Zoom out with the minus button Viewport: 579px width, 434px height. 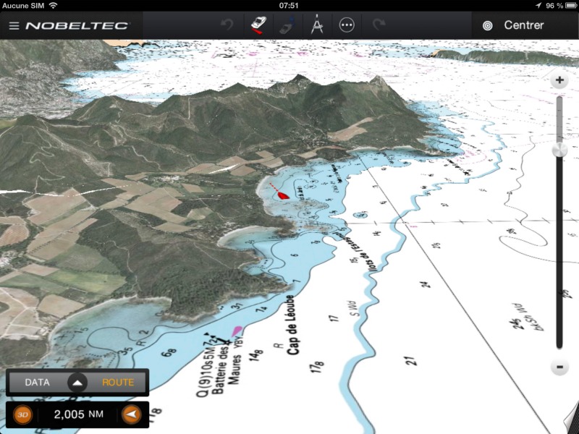click(559, 367)
